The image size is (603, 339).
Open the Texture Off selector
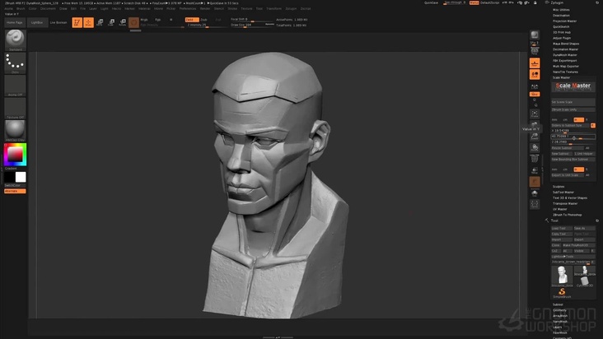tap(15, 109)
